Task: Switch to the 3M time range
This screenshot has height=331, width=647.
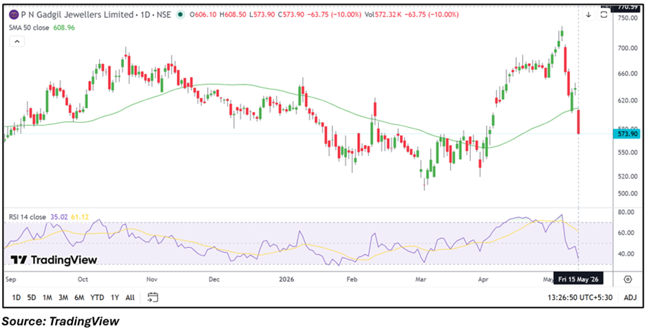Action: (x=63, y=297)
